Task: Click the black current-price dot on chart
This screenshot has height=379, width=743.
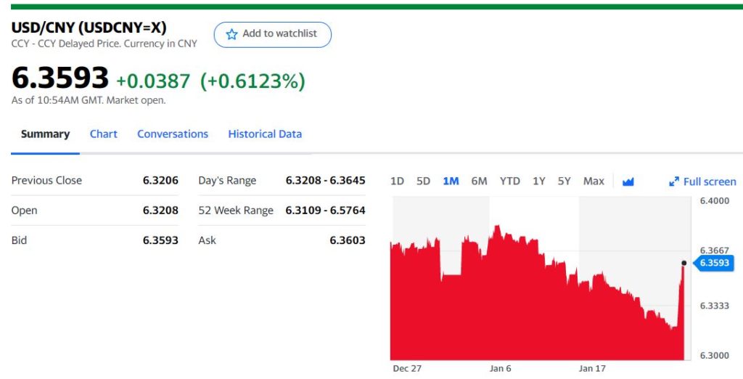Action: point(684,263)
